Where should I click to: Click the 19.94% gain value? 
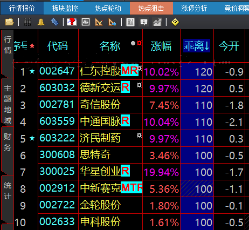(x=161, y=172)
